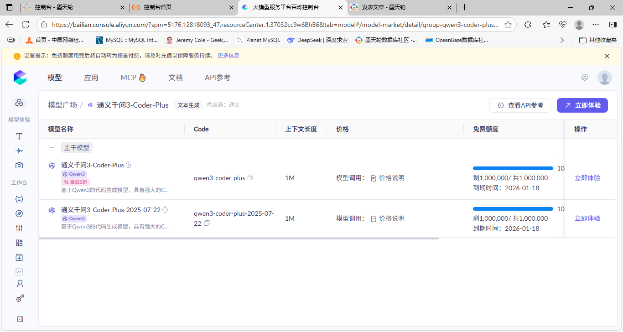Refresh the page

pos(26,25)
